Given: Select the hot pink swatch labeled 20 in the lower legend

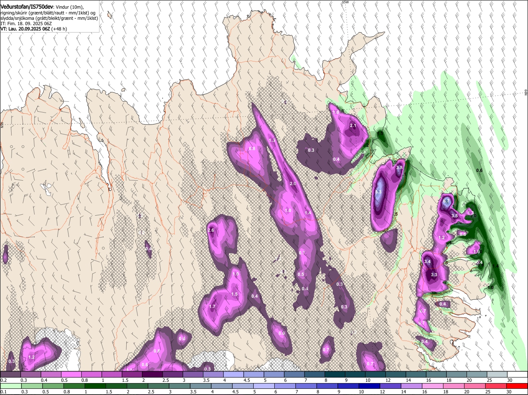Looking at the screenshot, I should coord(475,386).
